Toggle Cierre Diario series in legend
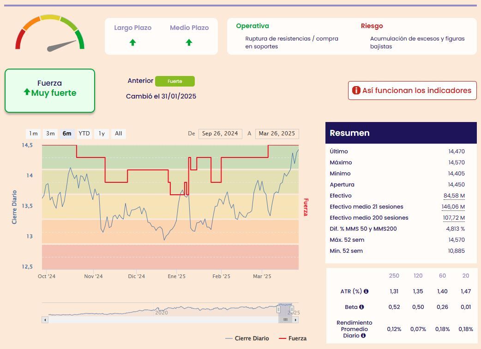 247,338
